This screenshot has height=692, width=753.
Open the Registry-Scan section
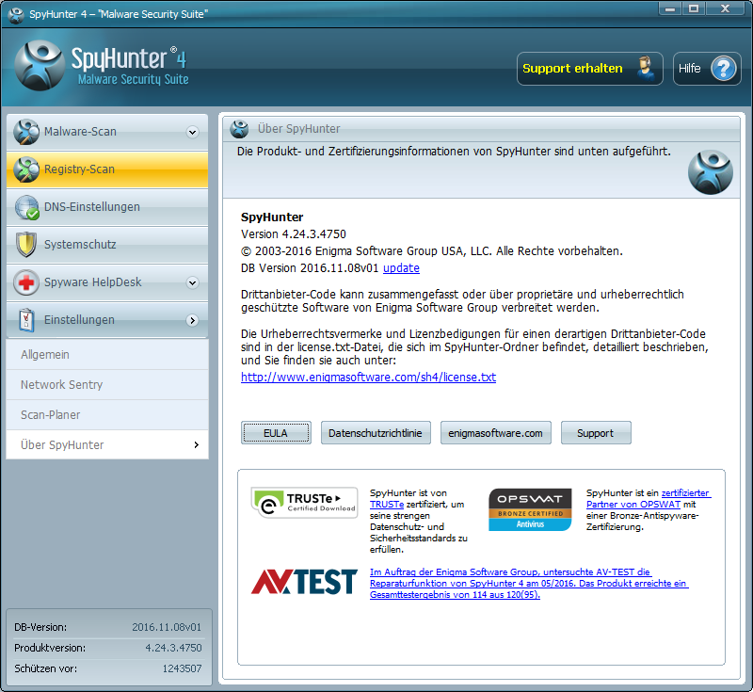click(107, 169)
